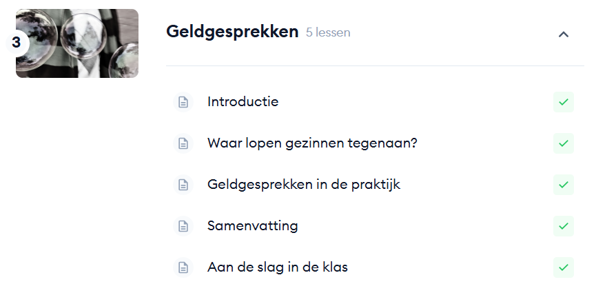The image size is (596, 304).
Task: Open the Aan de slag in de klas lesson
Action: 277,267
